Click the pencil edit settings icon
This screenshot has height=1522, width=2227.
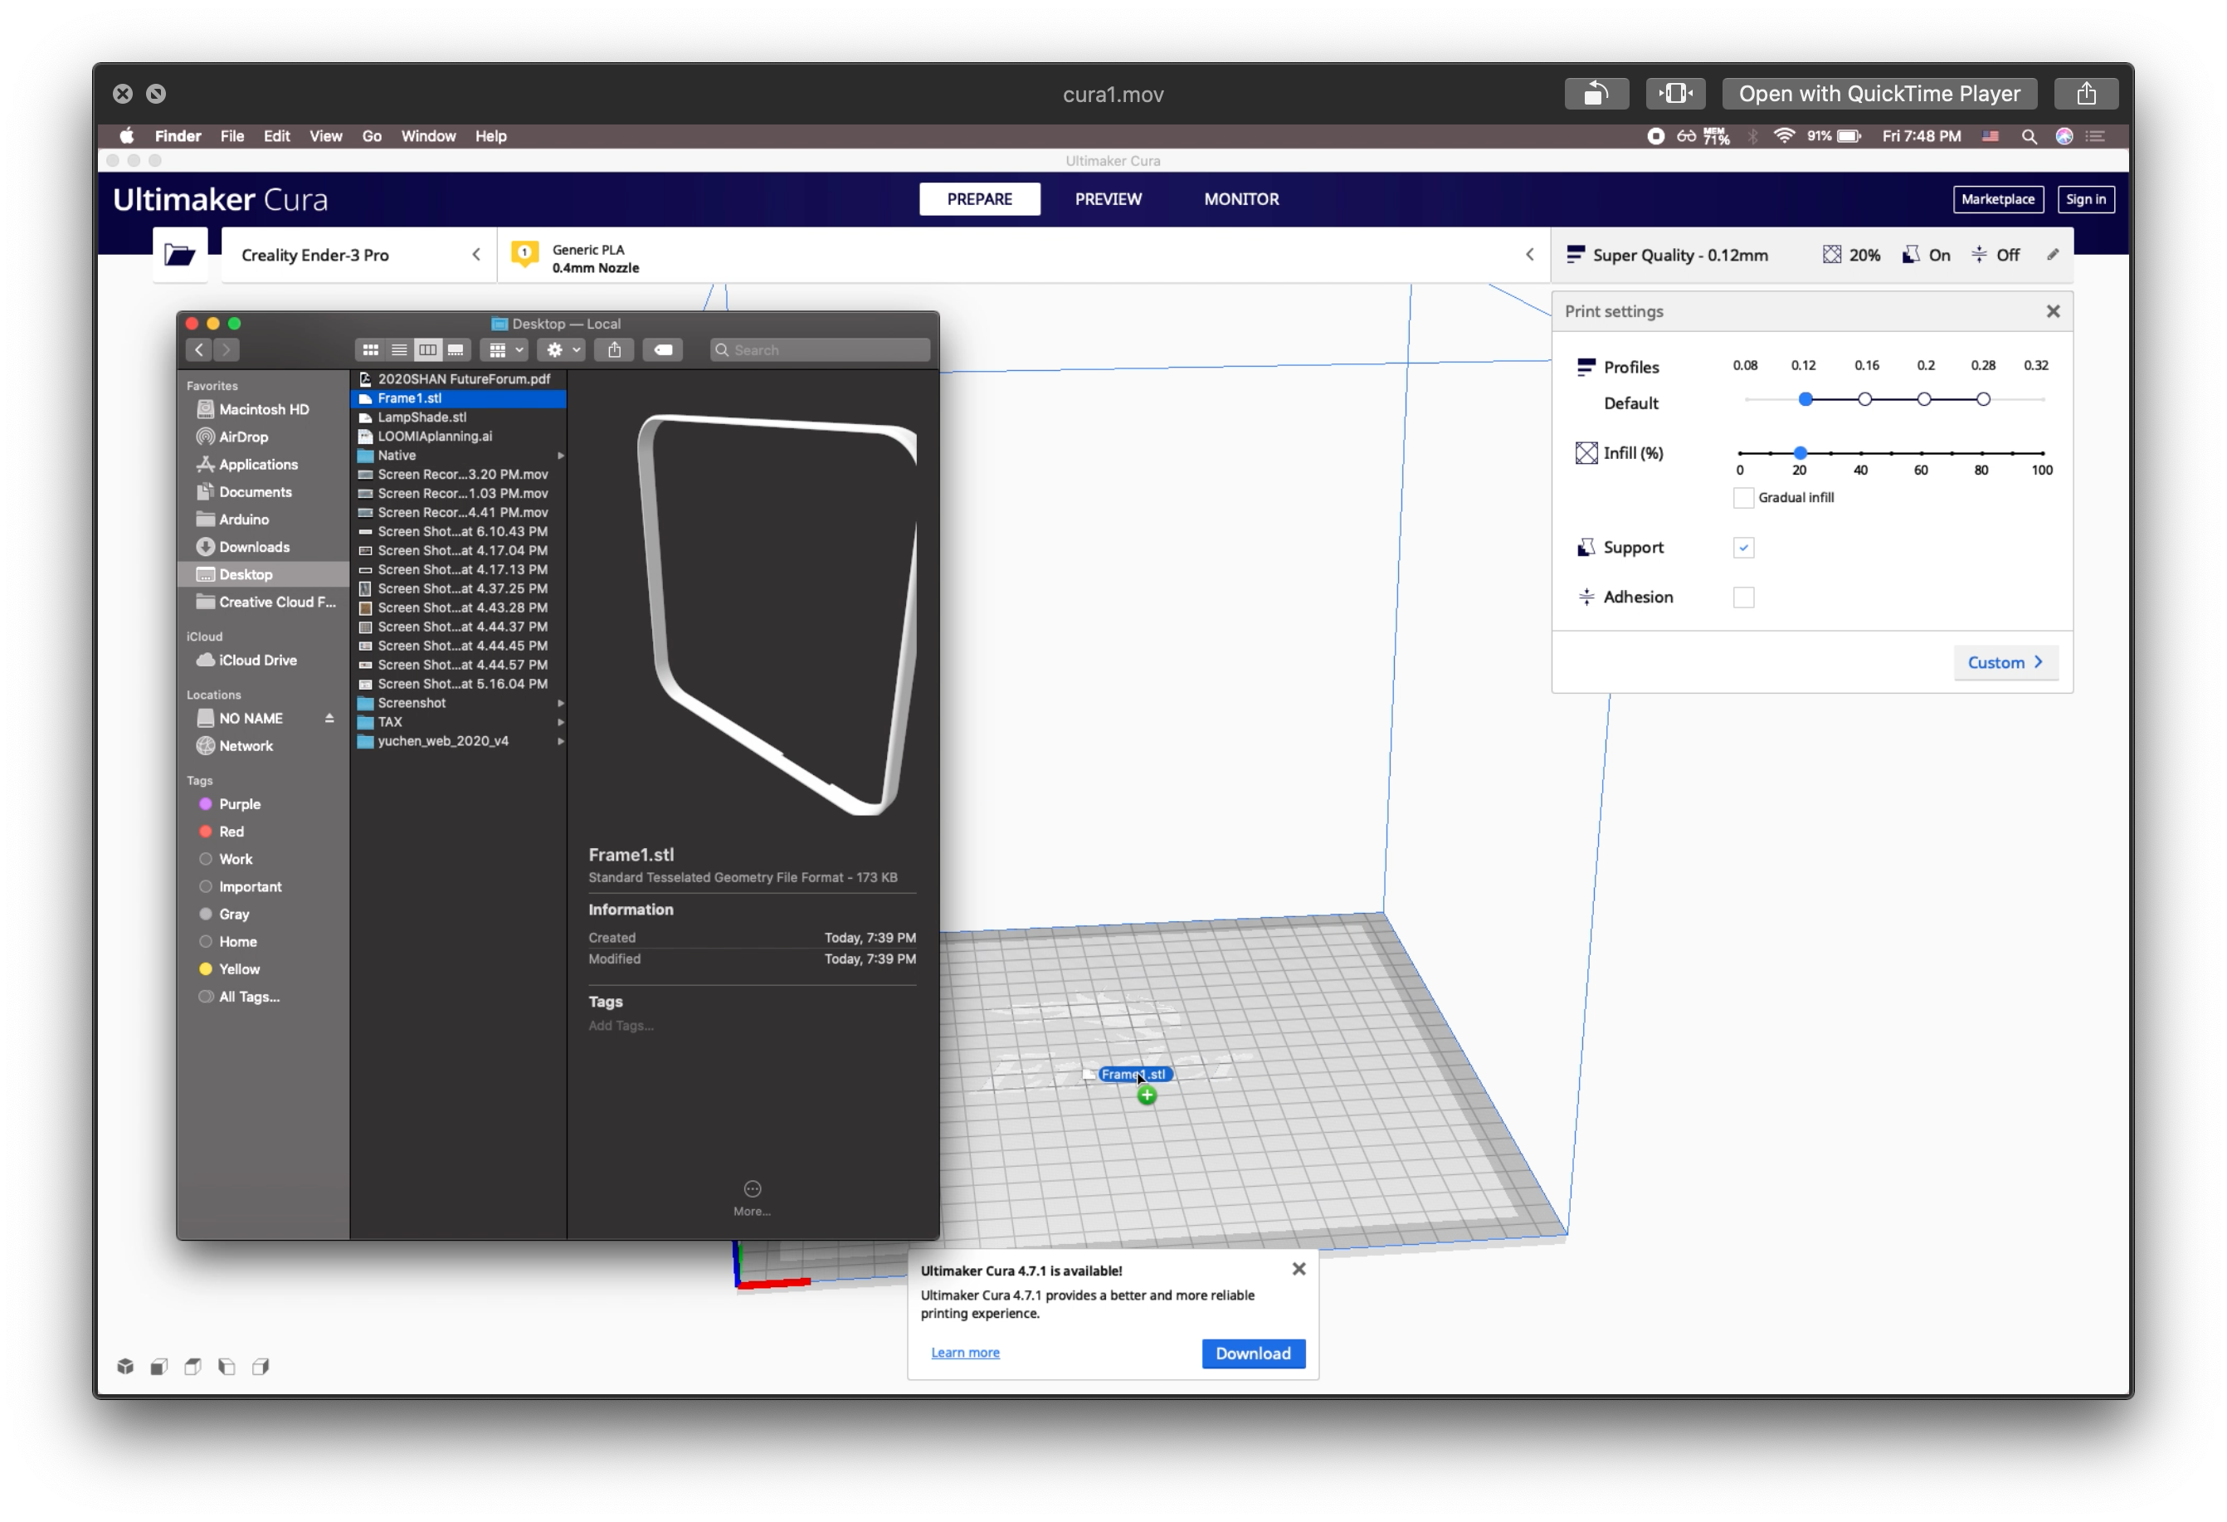click(2053, 255)
